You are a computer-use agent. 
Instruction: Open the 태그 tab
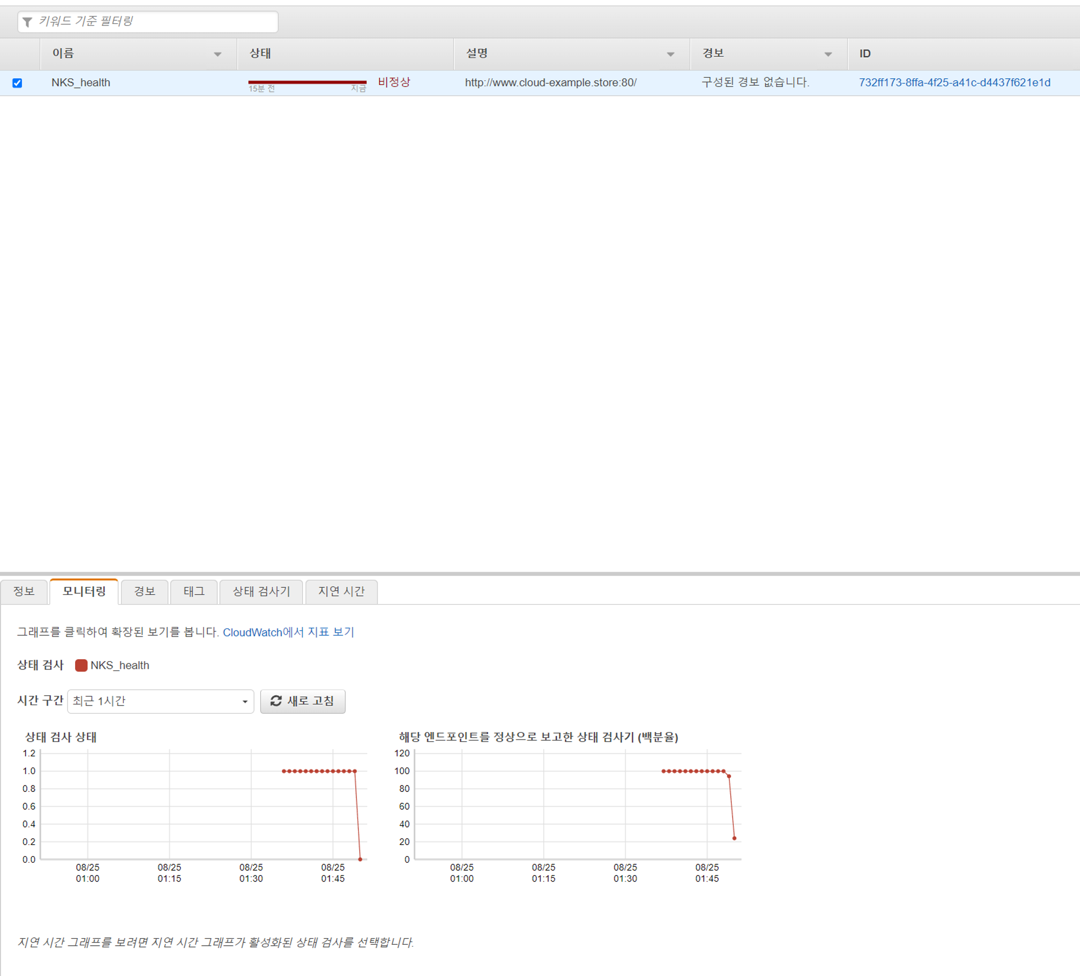pos(193,591)
